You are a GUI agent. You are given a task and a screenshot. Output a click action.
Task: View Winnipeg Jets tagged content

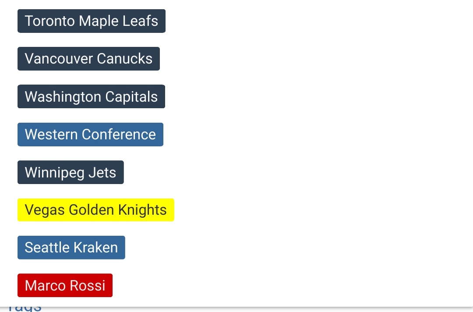tap(71, 172)
